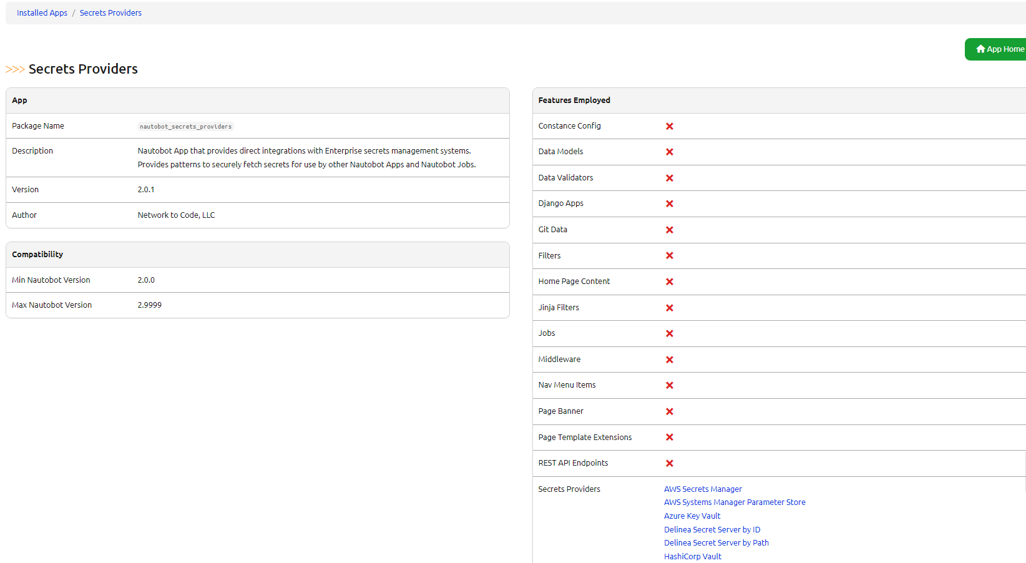Open the HashiCorp Vault link
Image resolution: width=1026 pixels, height=563 pixels.
tap(692, 557)
